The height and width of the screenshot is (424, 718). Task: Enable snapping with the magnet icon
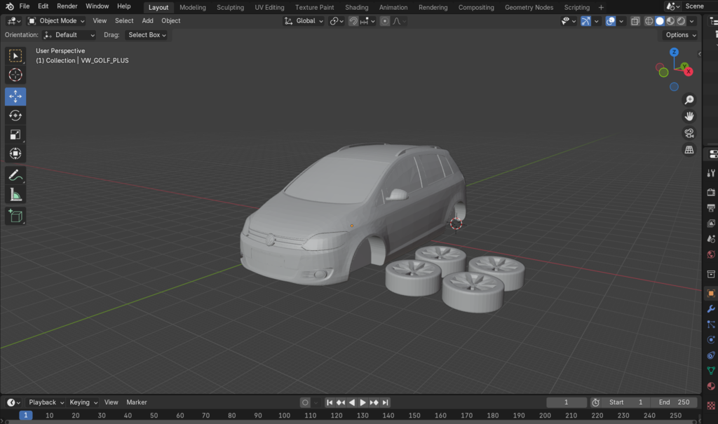353,21
